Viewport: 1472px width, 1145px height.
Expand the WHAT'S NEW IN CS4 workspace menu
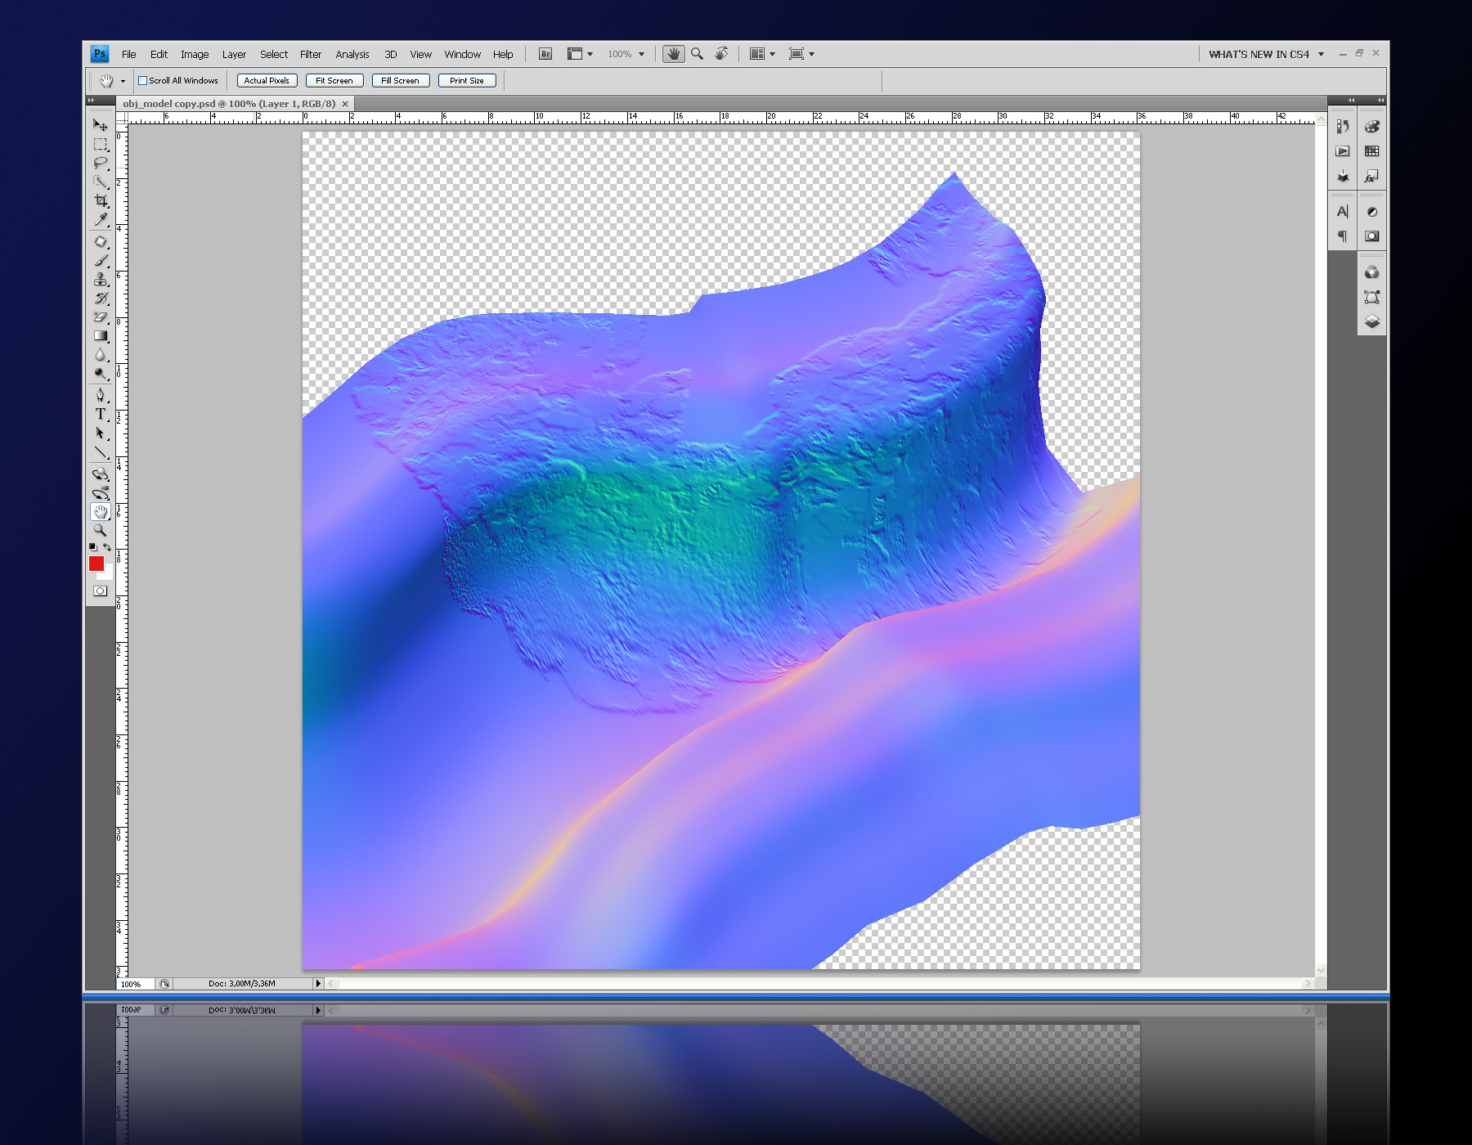(1266, 54)
